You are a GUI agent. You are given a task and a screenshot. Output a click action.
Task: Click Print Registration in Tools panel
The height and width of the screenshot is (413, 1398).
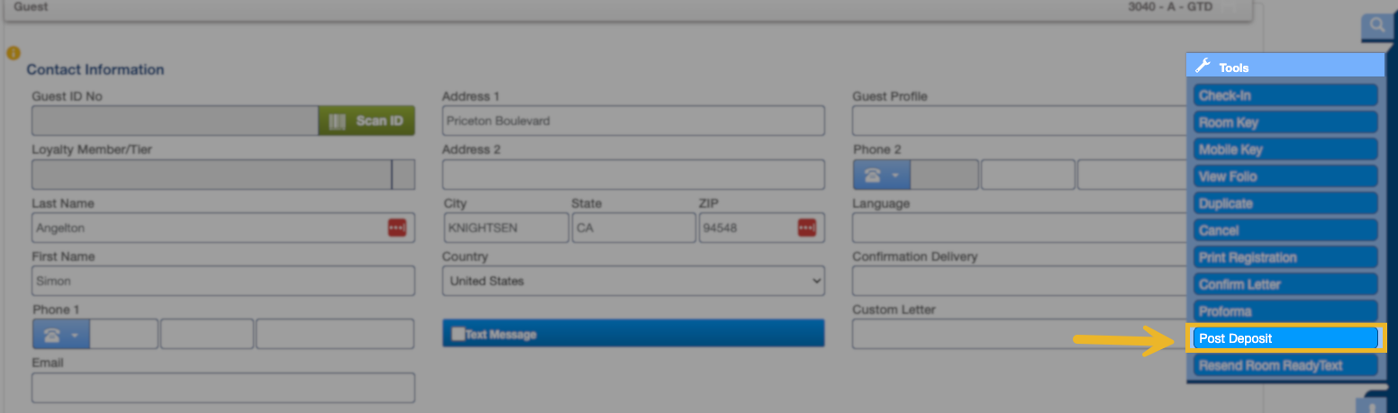[1285, 257]
